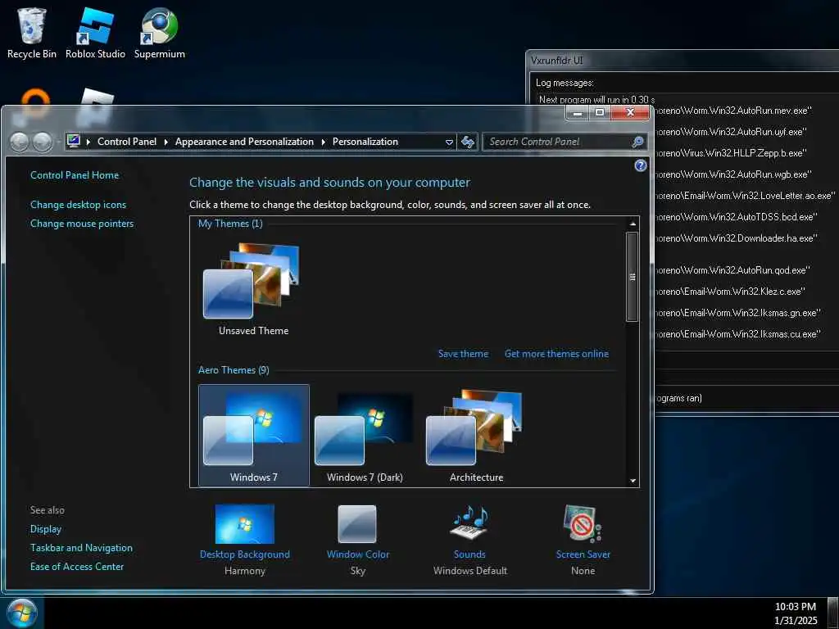Screen dimensions: 839x629
Task: Open Taskbar and Navigation link
Action: click(81, 548)
